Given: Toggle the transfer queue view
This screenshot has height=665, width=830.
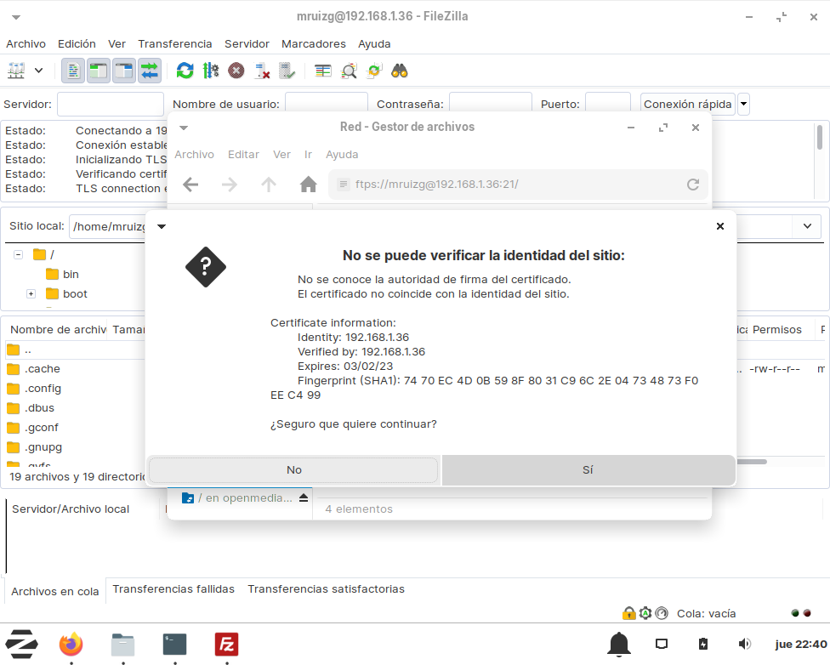Looking at the screenshot, I should [x=150, y=71].
